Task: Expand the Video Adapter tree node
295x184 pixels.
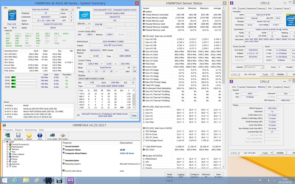Action: (x=7, y=154)
